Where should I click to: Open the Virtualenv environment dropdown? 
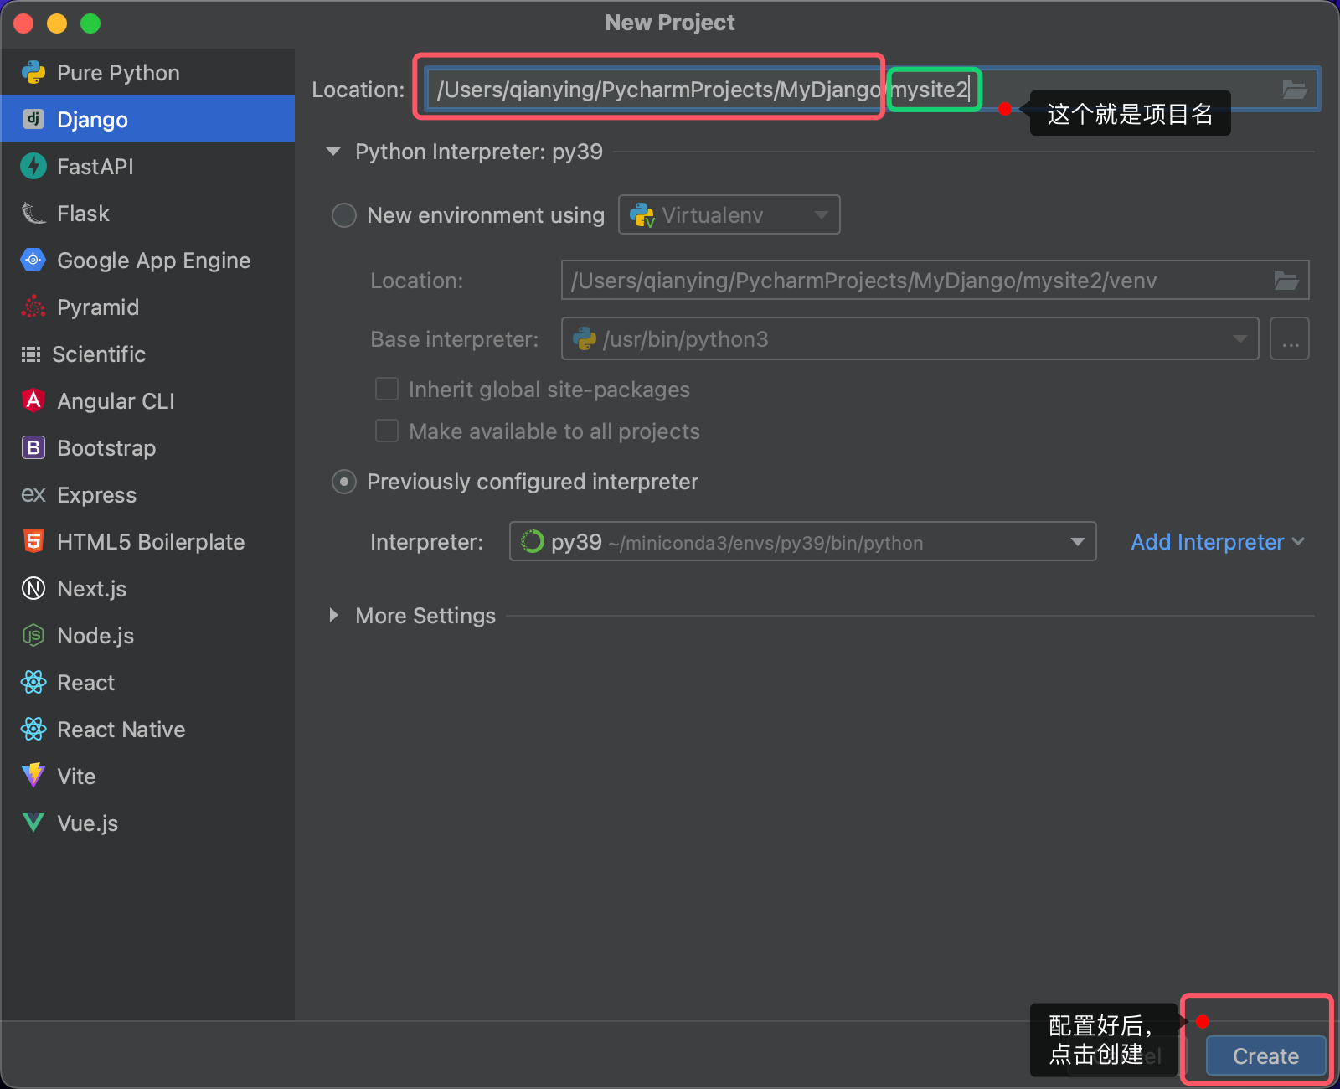pos(729,214)
